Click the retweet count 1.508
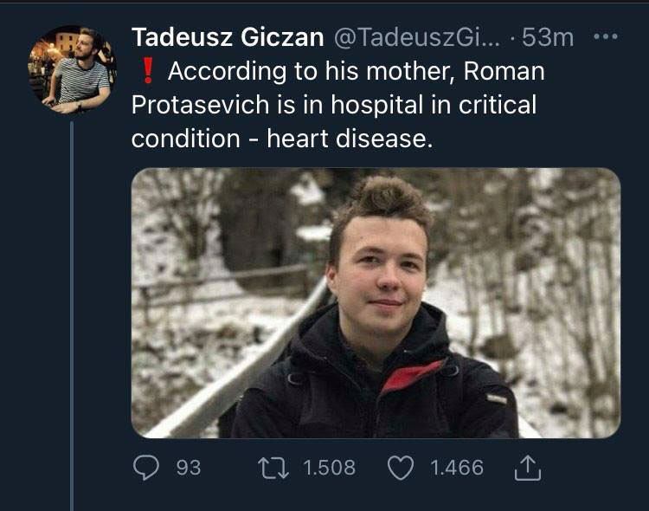649x511 pixels. [330, 468]
